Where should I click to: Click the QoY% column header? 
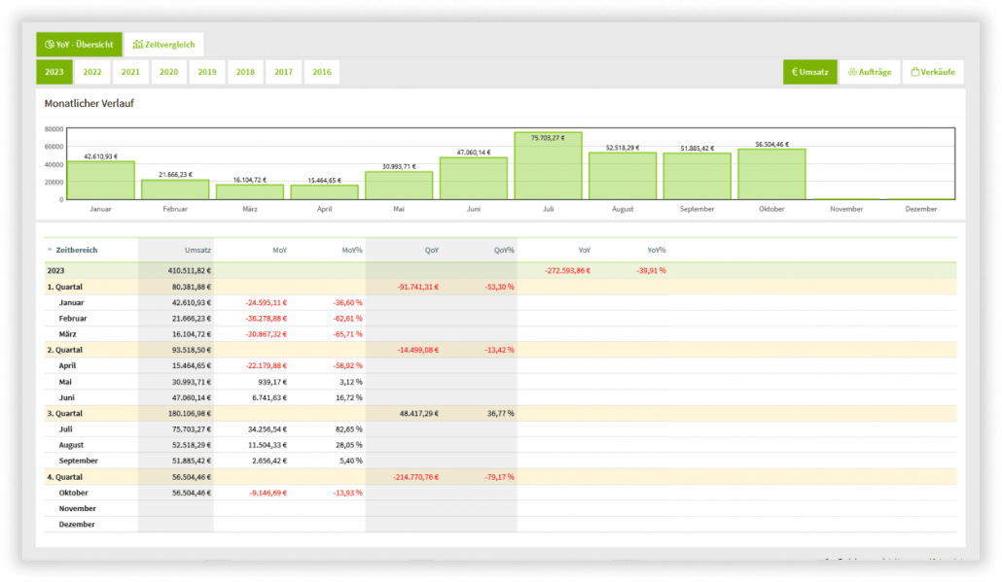click(x=504, y=250)
